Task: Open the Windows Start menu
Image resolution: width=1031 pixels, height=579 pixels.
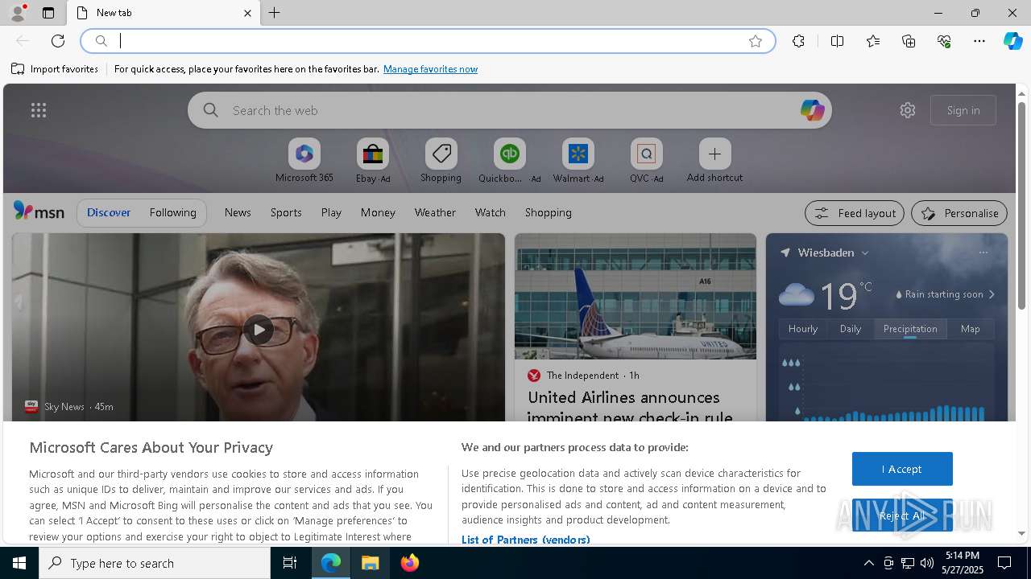Action: point(19,563)
